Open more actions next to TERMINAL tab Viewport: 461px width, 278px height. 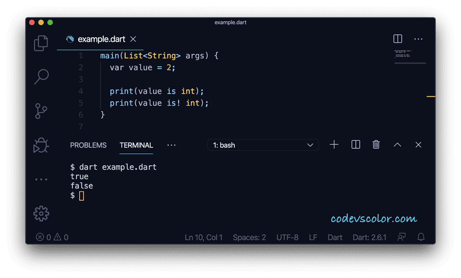(x=171, y=145)
